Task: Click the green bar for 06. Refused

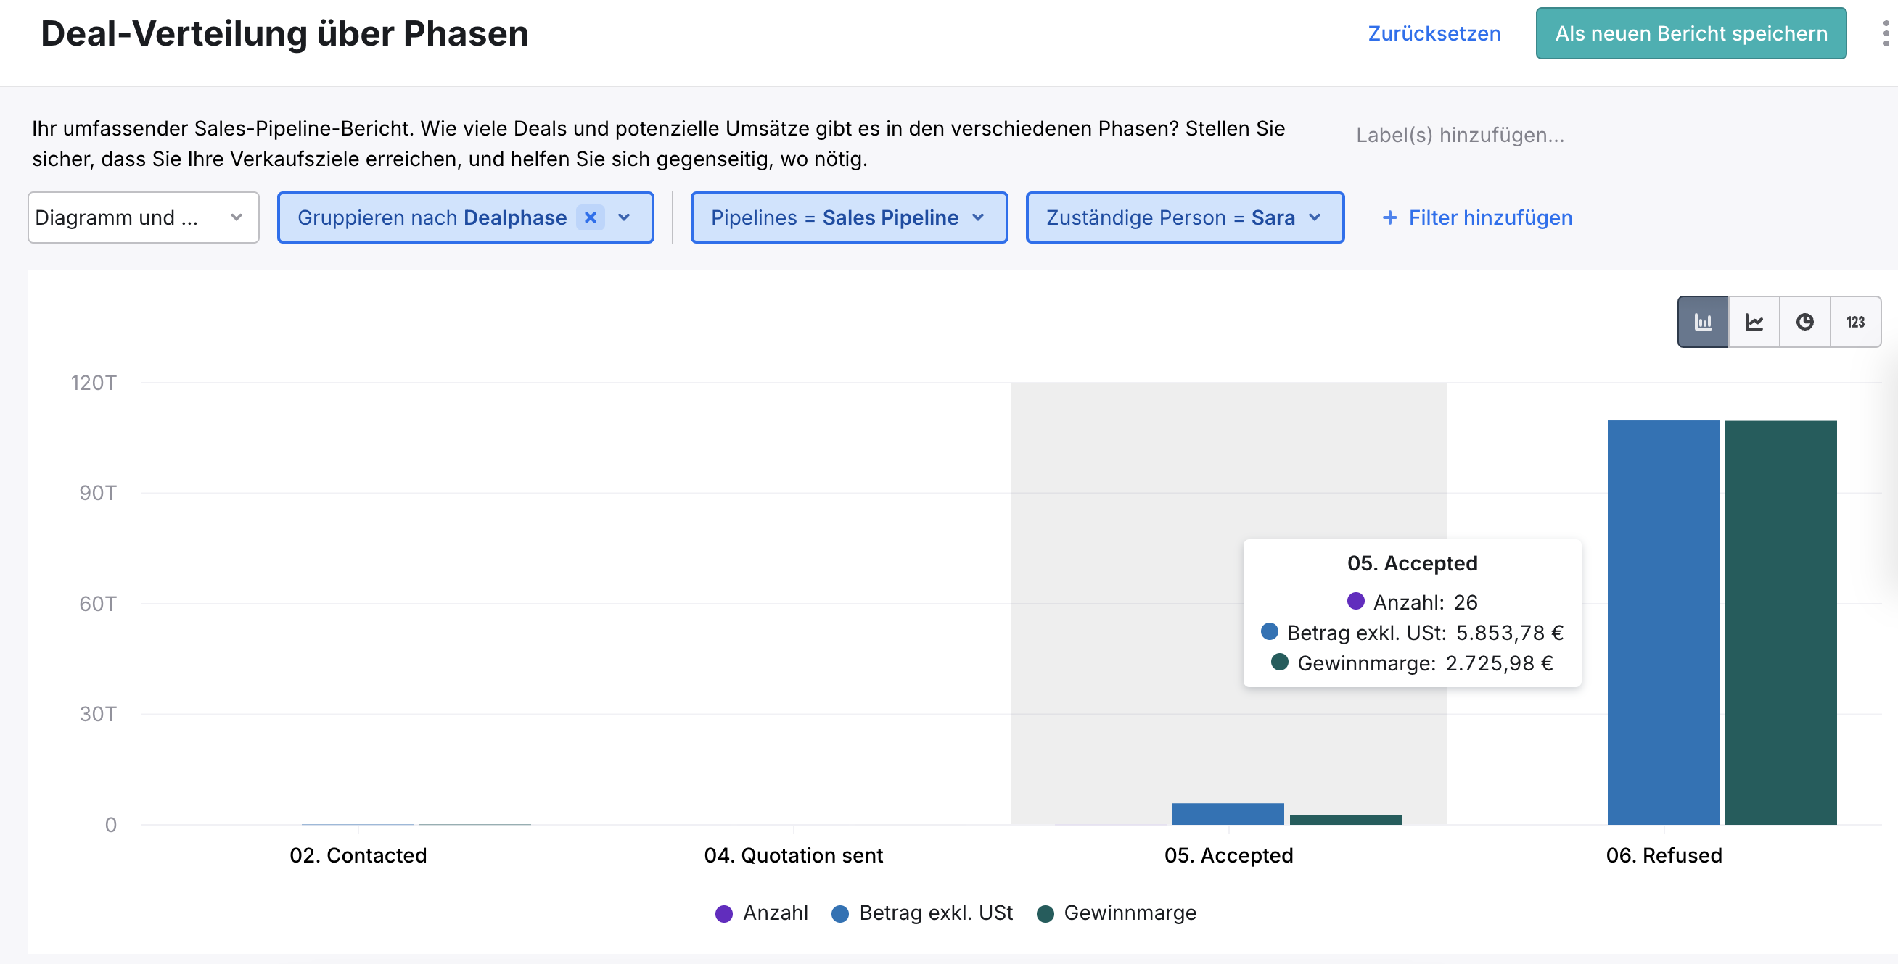Action: tap(1780, 623)
